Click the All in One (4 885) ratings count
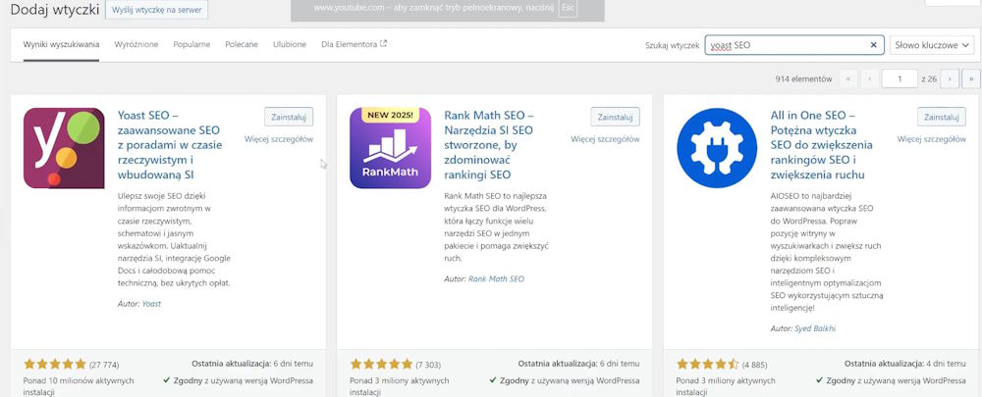Screen dimensions: 982x397 click(x=754, y=365)
